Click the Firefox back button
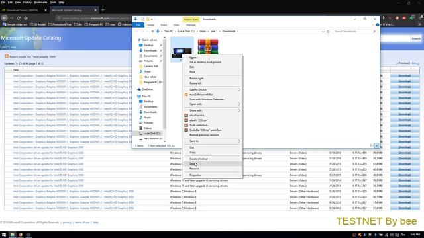Viewport: 424px width, 238px height. [x=5, y=18]
